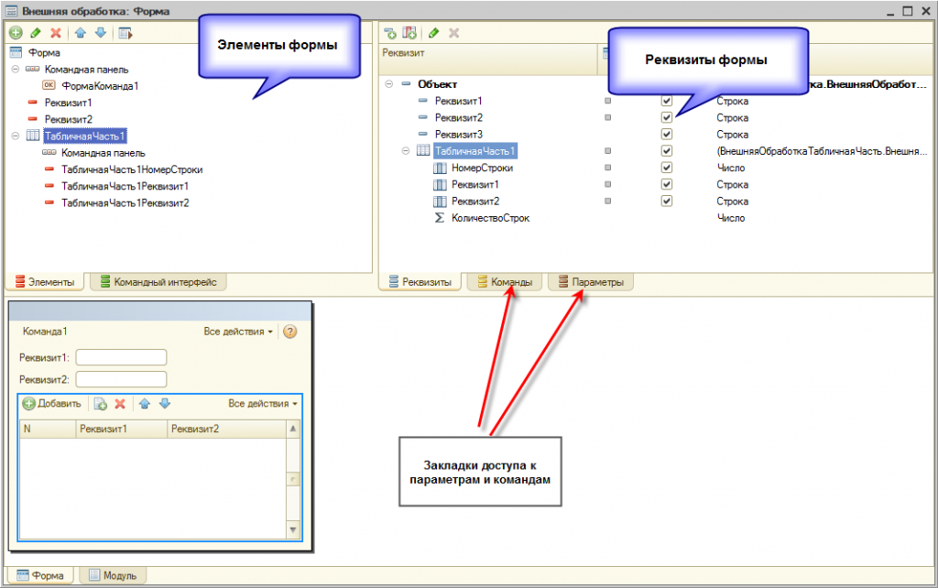Uncheck the checkbox in the НомерСтроки row
The height and width of the screenshot is (588, 938).
667,168
